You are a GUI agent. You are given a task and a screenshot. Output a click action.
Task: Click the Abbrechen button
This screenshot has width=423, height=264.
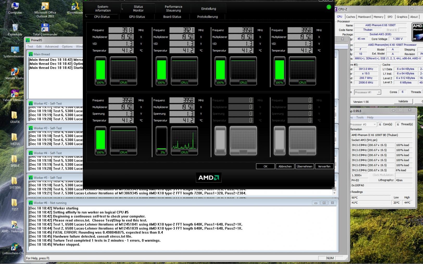[285, 166]
